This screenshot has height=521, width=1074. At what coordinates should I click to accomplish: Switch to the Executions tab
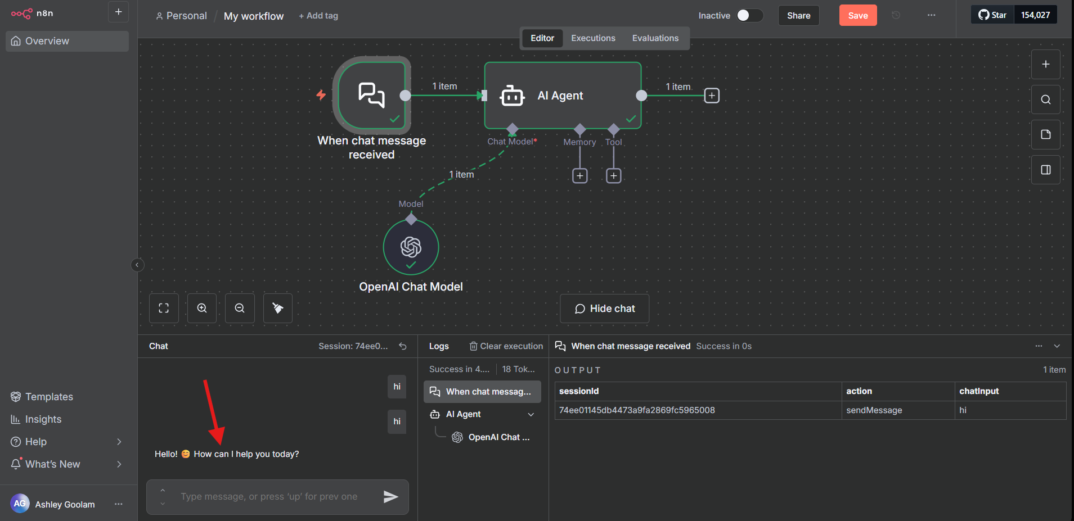(x=593, y=38)
